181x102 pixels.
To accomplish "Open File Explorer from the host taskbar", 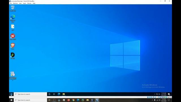I will pyautogui.click(x=87, y=100).
